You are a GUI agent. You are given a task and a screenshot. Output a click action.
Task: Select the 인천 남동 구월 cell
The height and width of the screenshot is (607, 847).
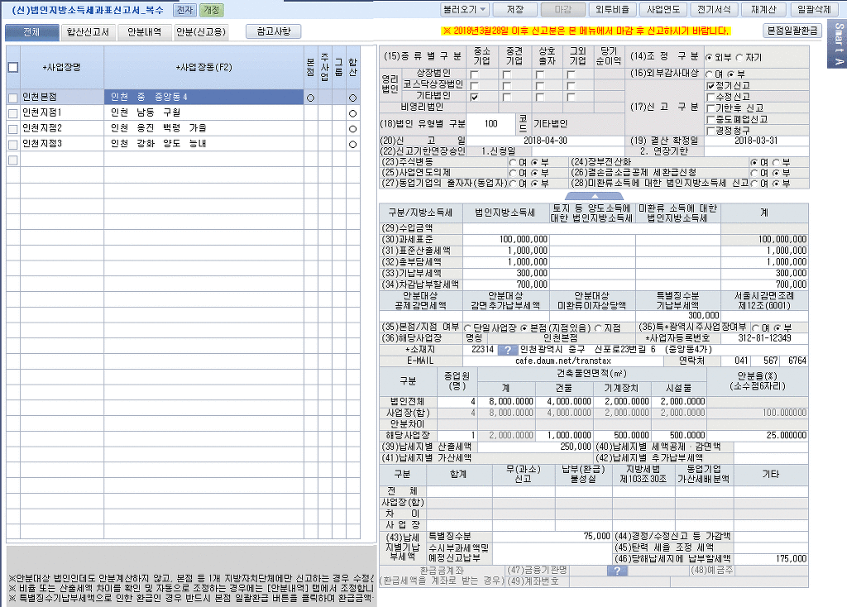pos(203,112)
